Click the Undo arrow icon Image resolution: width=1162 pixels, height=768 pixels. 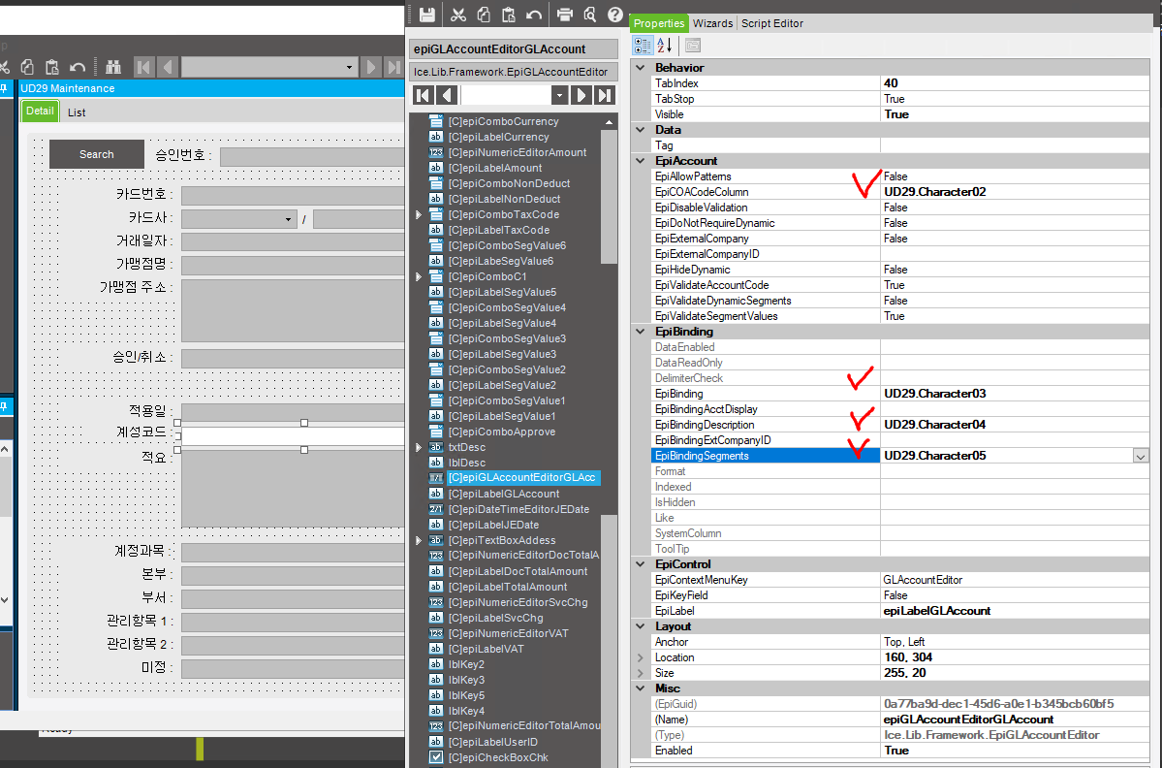[x=533, y=15]
